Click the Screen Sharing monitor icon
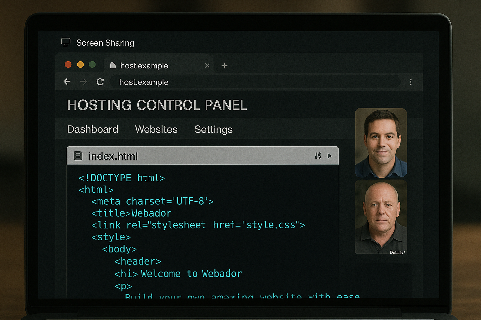 (66, 42)
